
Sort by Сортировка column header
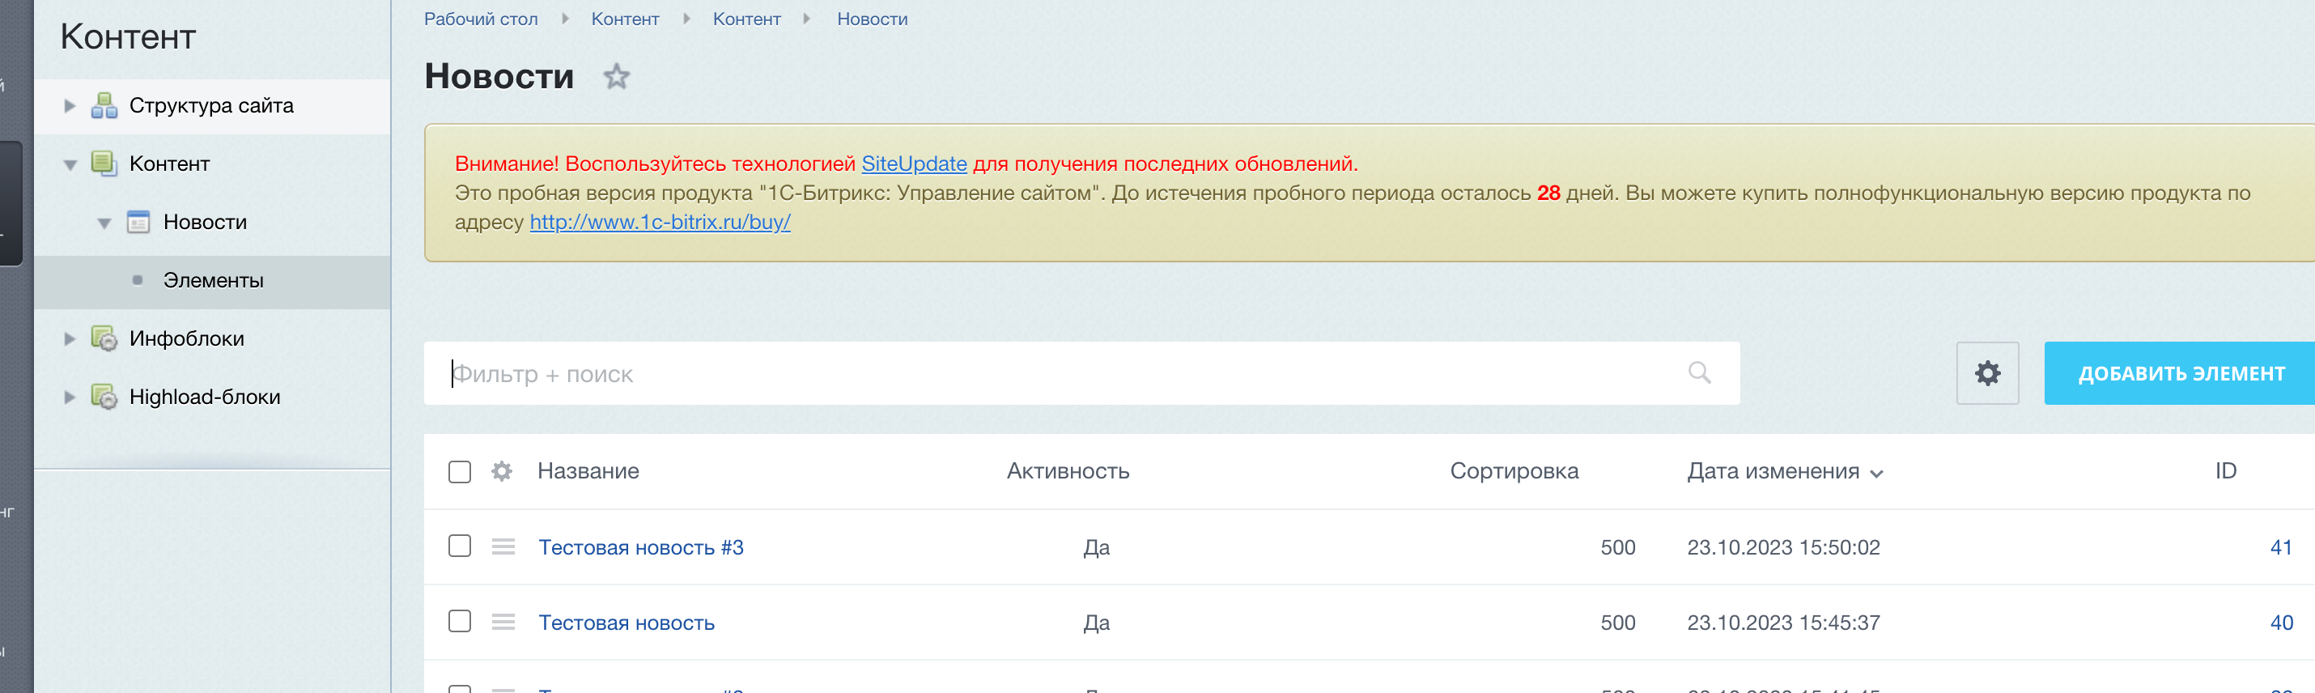coord(1514,471)
